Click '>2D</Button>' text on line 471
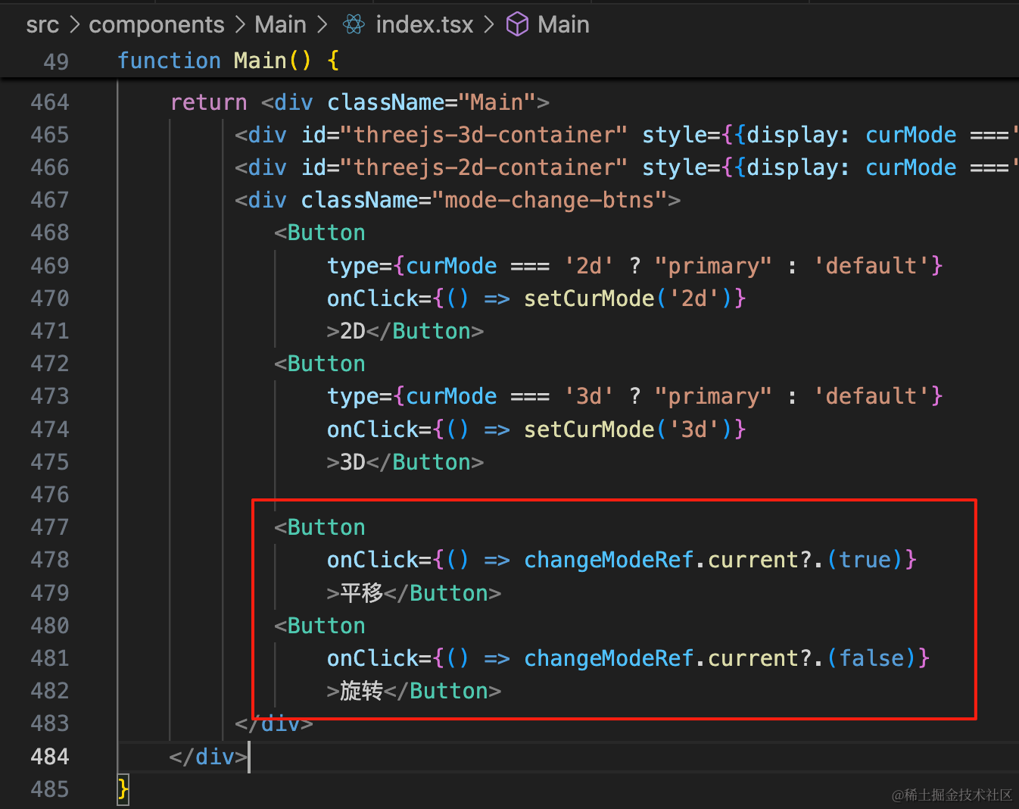The width and height of the screenshot is (1019, 809). tap(405, 331)
